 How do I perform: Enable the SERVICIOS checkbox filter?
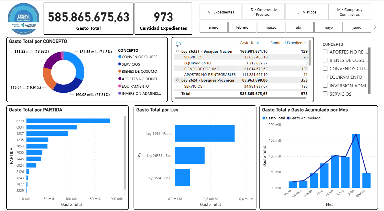pyautogui.click(x=325, y=94)
